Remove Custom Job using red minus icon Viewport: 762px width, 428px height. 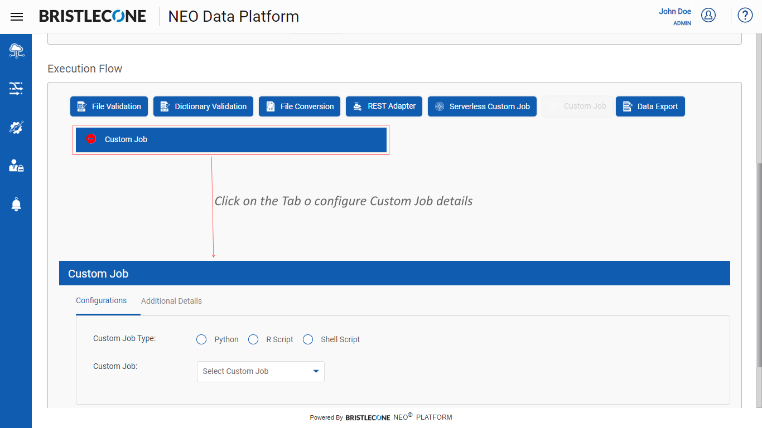pyautogui.click(x=91, y=139)
